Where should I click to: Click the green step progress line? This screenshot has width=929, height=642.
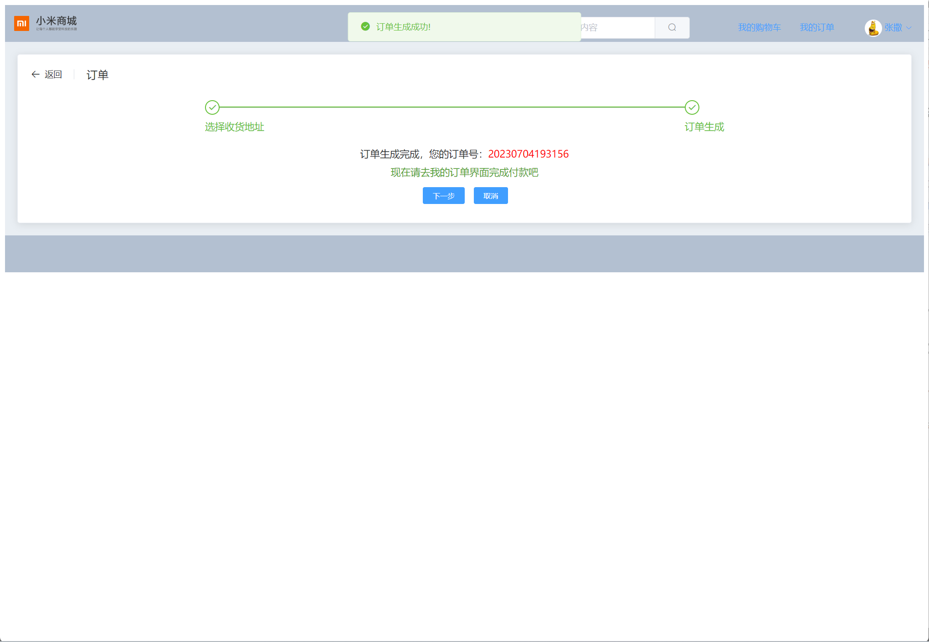pyautogui.click(x=451, y=107)
